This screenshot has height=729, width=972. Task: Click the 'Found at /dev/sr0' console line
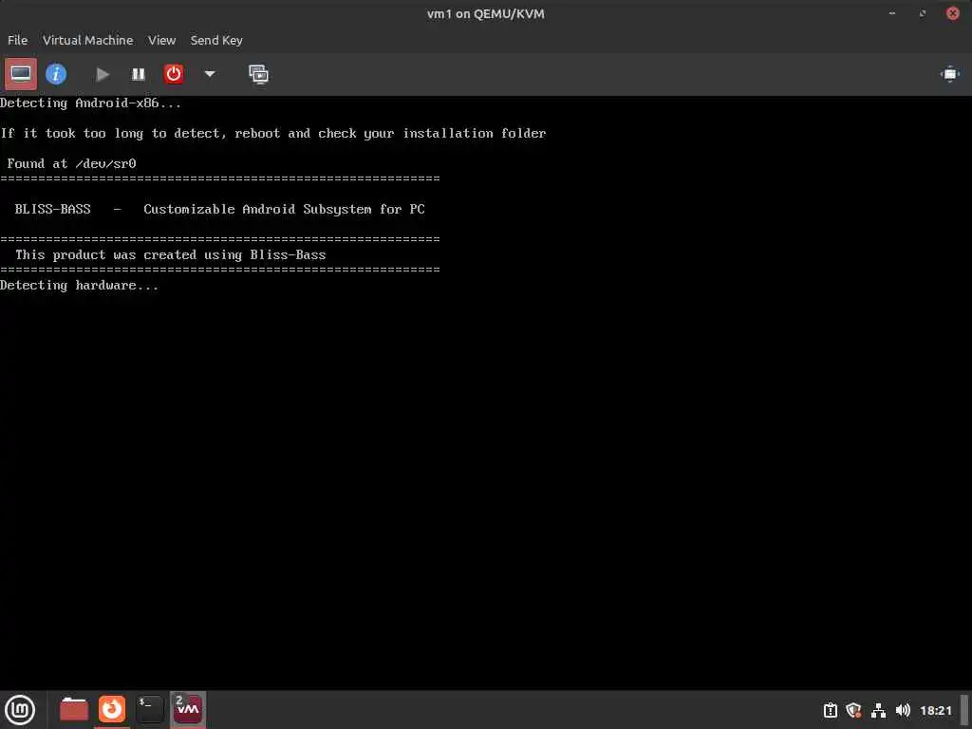tap(71, 163)
